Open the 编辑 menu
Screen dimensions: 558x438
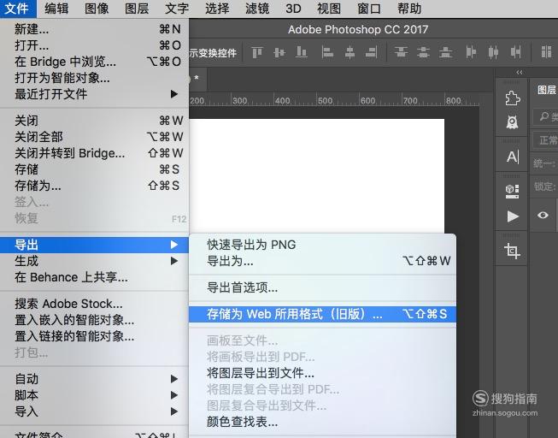point(56,9)
